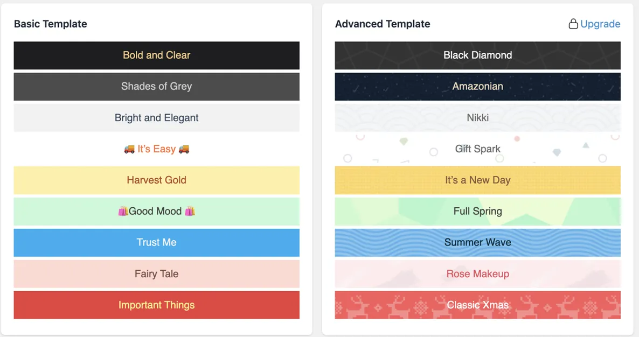Apply the It's a New Day template

pos(477,180)
